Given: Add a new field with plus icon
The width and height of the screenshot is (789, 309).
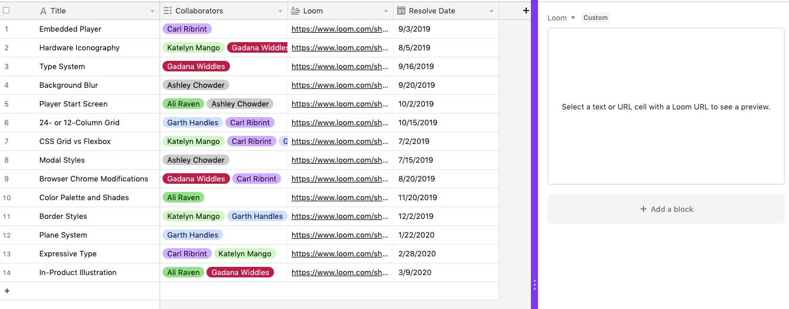Looking at the screenshot, I should click(526, 11).
